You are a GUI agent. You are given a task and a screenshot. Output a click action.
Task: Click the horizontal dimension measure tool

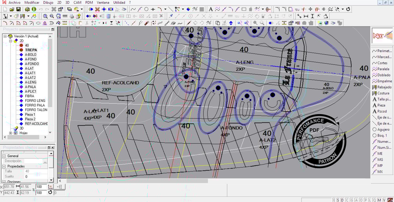coord(306,16)
